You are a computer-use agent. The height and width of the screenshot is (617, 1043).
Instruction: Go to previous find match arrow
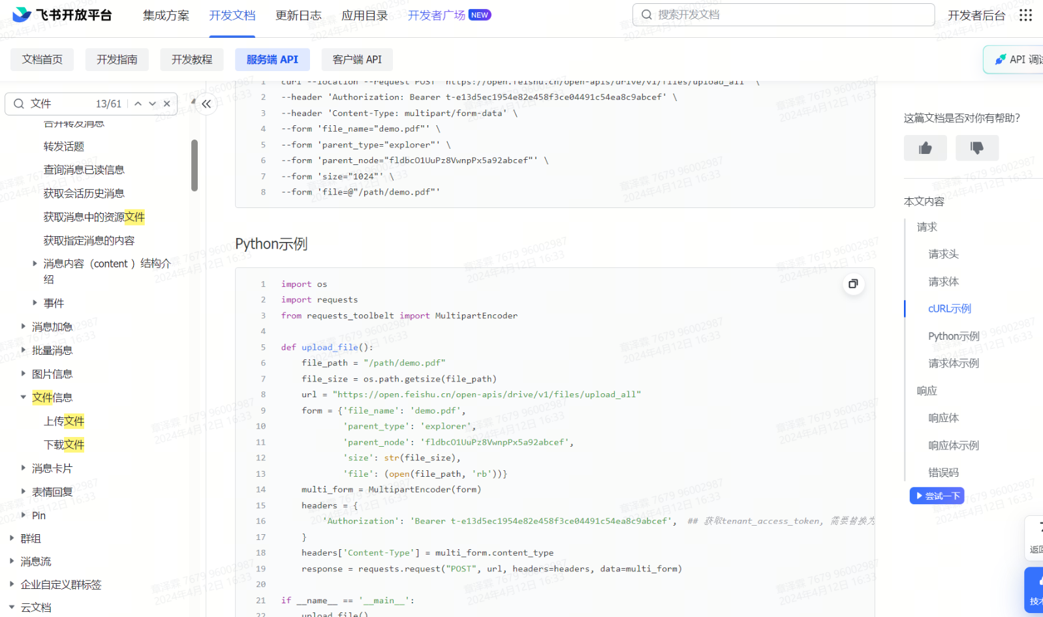click(138, 104)
